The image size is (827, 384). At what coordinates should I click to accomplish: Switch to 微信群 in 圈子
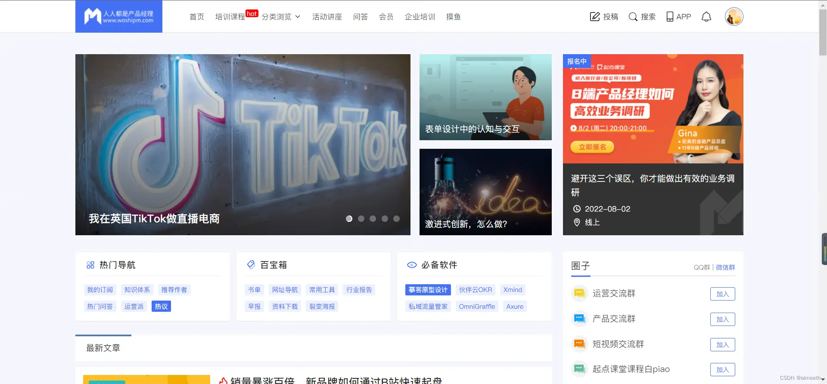(x=725, y=267)
